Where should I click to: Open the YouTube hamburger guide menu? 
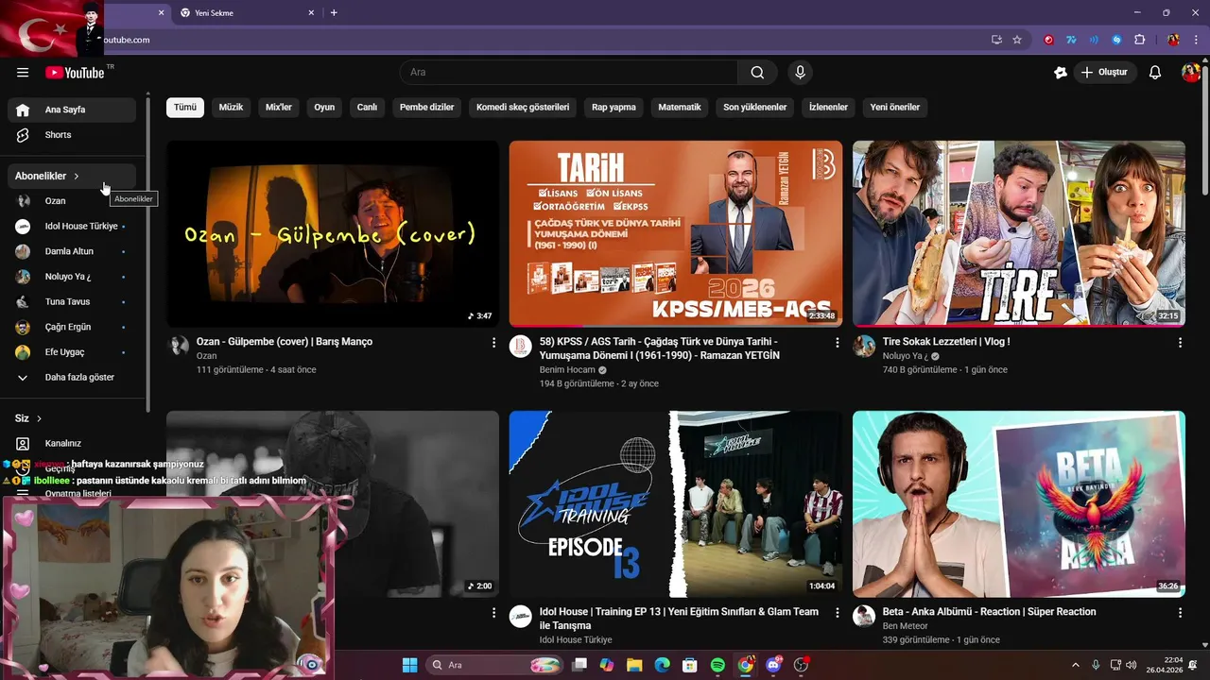[23, 73]
